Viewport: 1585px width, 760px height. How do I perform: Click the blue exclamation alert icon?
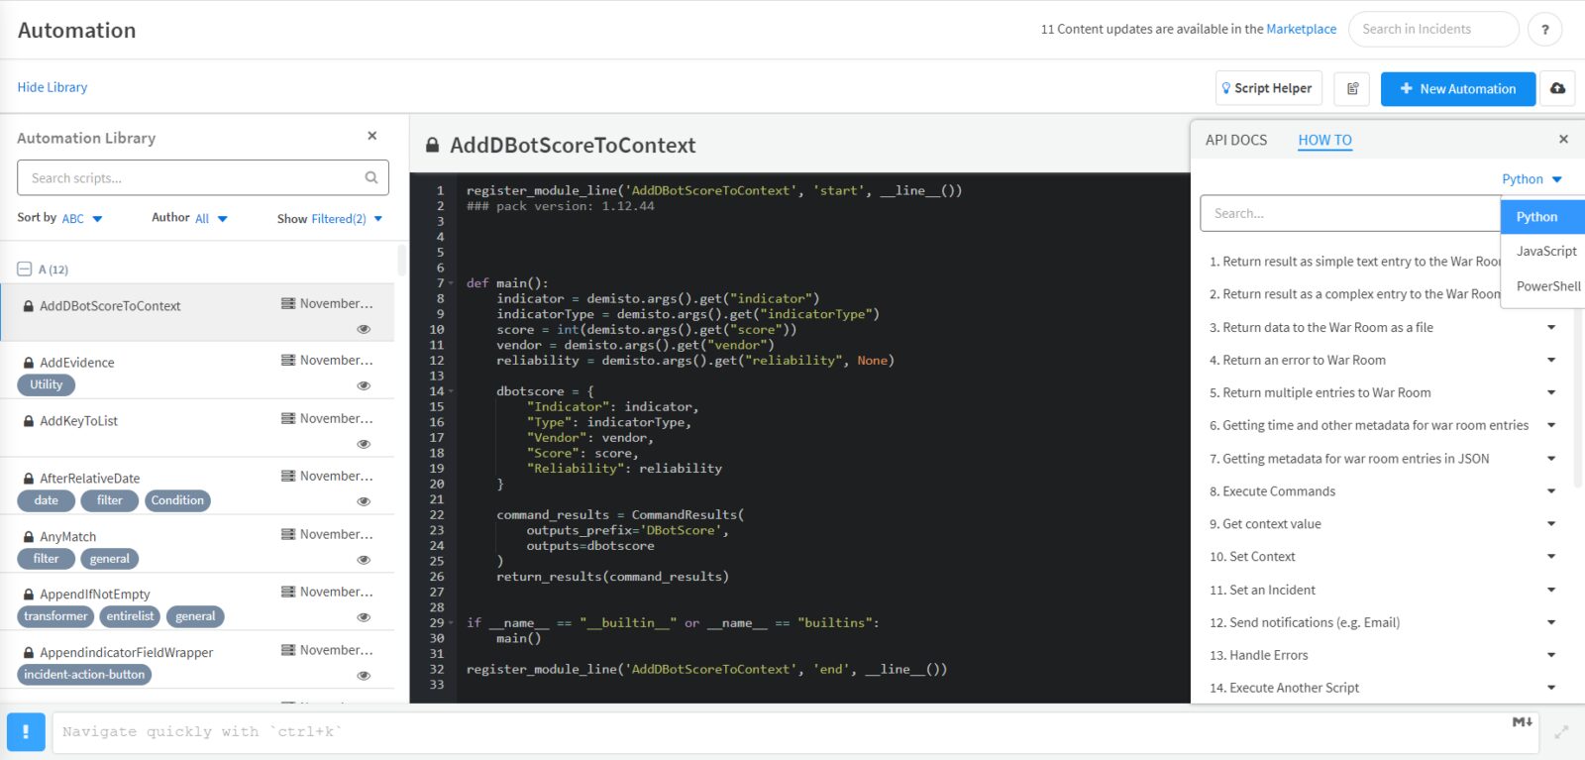tap(26, 732)
